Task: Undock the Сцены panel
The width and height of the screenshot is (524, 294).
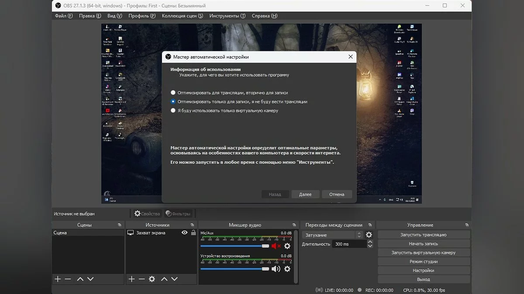Action: coord(120,225)
